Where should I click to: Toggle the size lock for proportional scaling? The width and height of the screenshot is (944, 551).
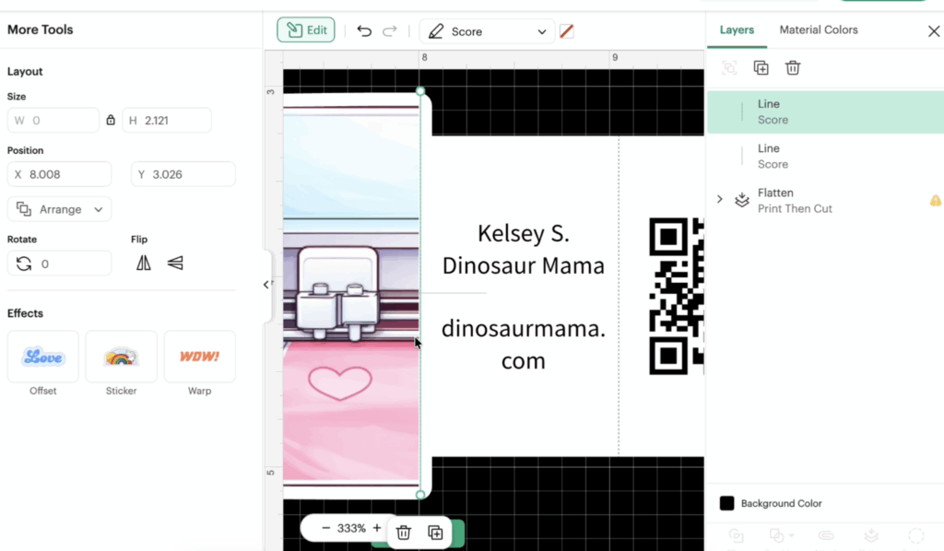click(x=112, y=120)
